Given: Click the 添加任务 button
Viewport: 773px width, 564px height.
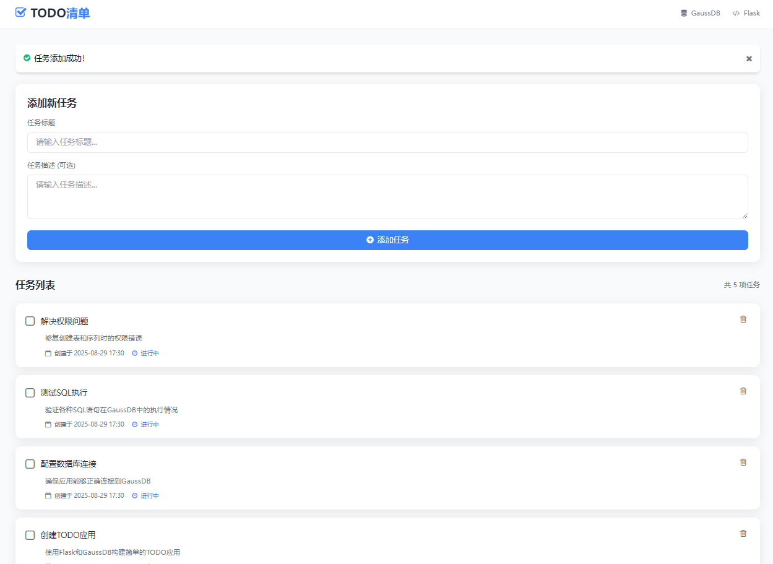Looking at the screenshot, I should [x=387, y=240].
